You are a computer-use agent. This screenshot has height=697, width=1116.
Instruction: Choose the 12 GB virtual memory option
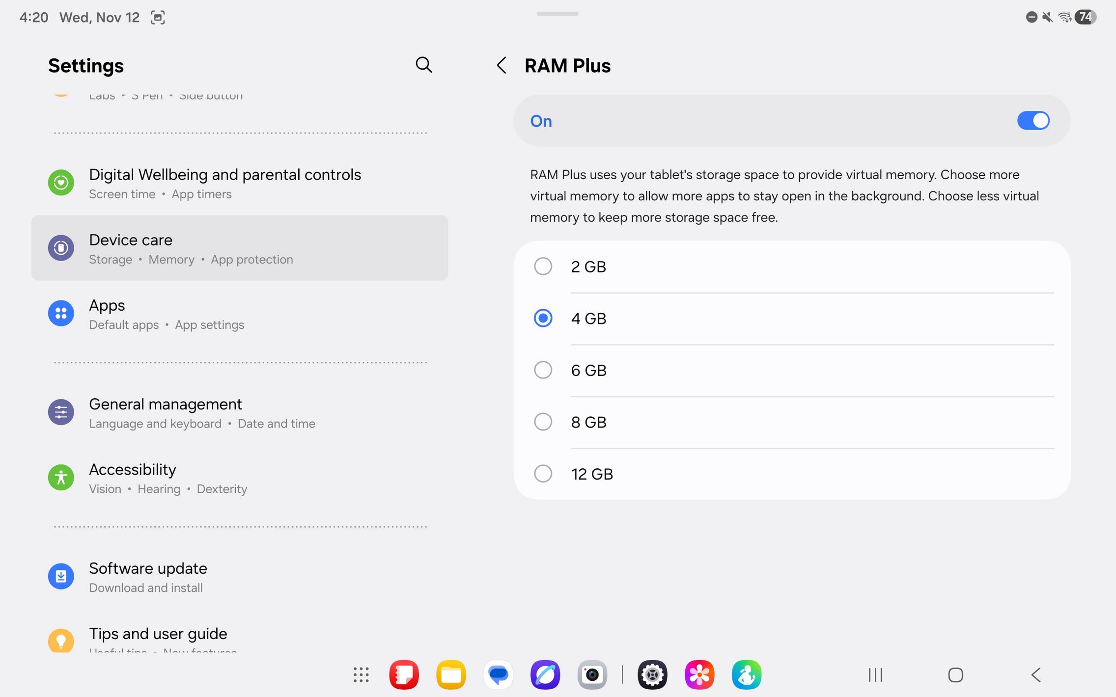point(543,474)
